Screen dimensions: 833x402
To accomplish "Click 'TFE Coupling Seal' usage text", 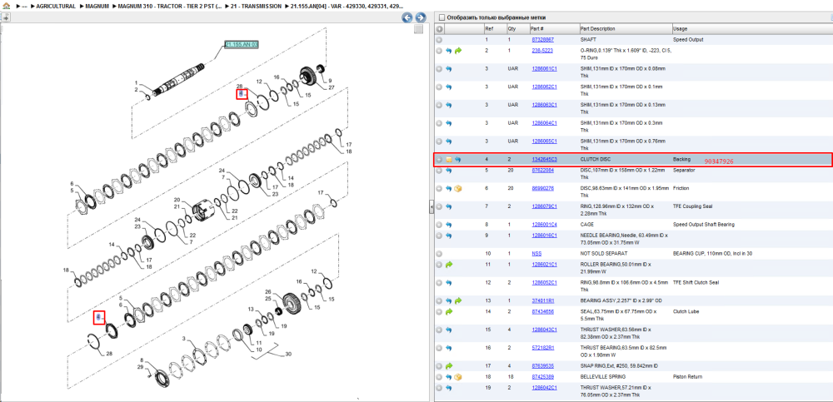I will (x=692, y=206).
